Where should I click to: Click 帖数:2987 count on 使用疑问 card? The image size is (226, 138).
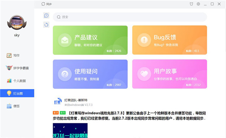coord(114,85)
